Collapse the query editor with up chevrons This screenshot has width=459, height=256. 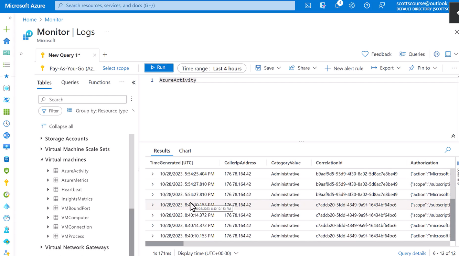(x=453, y=136)
